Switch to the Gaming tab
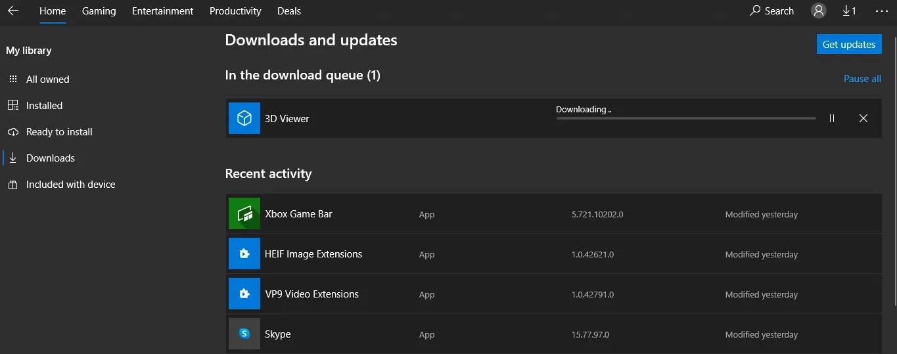This screenshot has height=354, width=897. coord(99,11)
